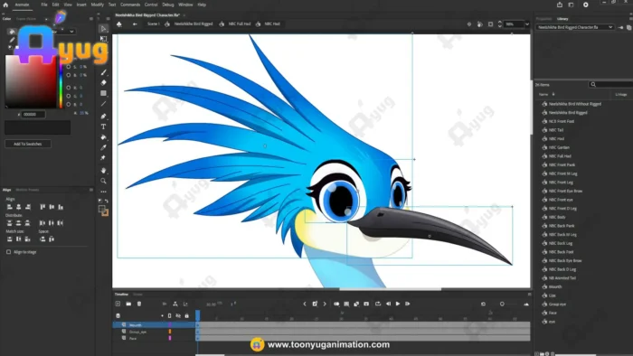633x356 pixels.
Task: Select the Brush tool in toolbar
Action: click(103, 72)
